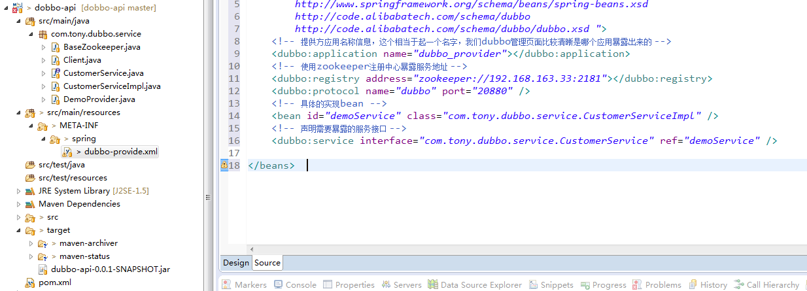Open the Progress view tab
The image size is (807, 291).
(x=603, y=284)
